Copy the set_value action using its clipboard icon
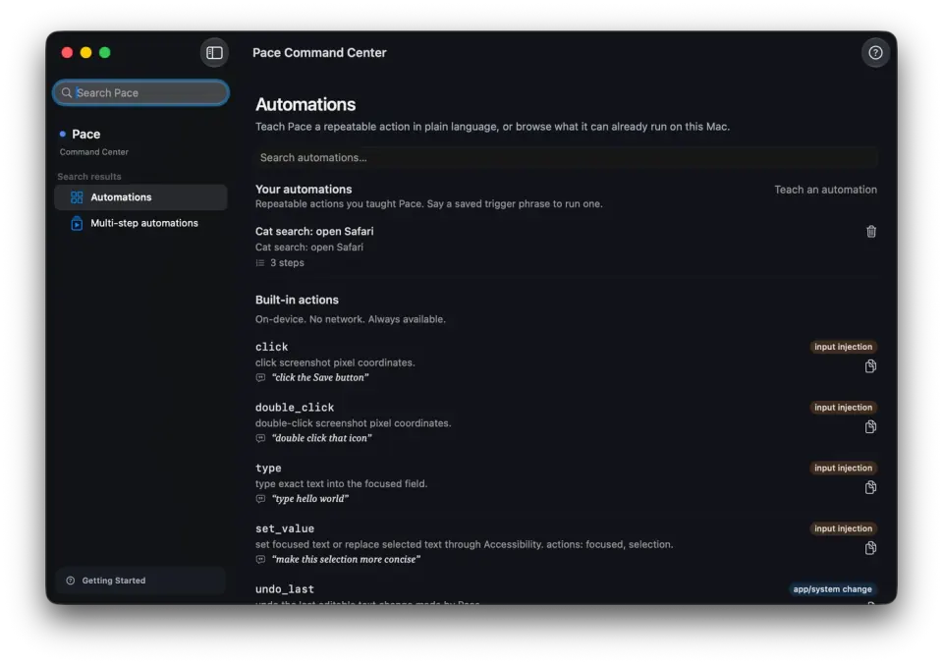This screenshot has width=943, height=665. (869, 548)
